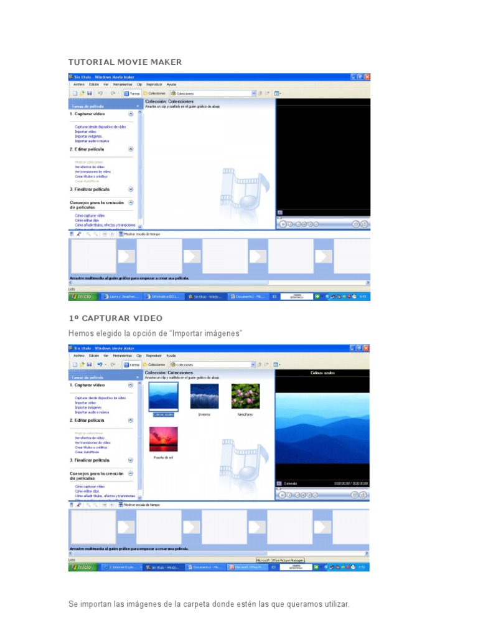This screenshot has width=478, height=638.
Task: Open the Clip menu in the lower screenshot
Action: click(x=139, y=356)
